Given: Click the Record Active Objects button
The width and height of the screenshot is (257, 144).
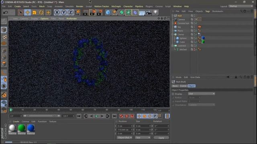Looking at the screenshot, I should click(x=121, y=116).
